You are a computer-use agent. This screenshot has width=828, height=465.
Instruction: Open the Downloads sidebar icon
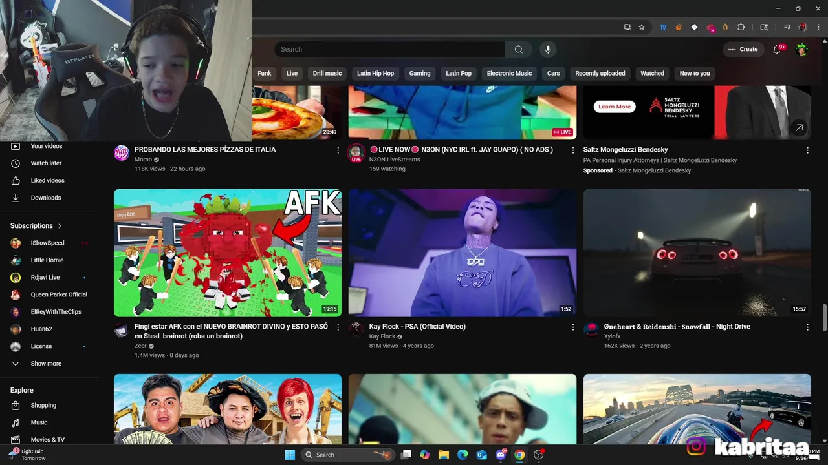16,198
